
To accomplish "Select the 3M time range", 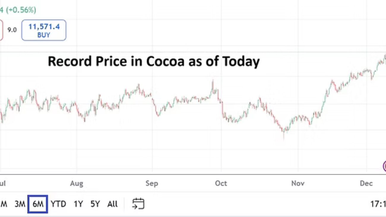I will point(20,204).
